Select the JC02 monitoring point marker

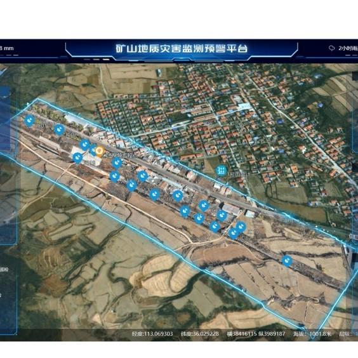coord(60,129)
